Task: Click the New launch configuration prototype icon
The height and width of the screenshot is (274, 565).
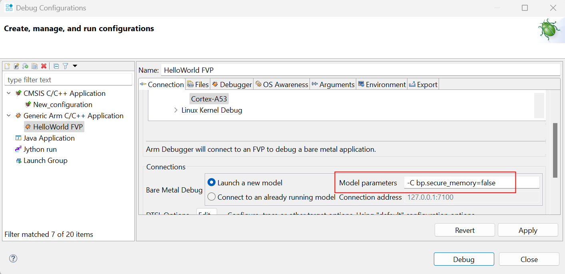Action: [16, 66]
